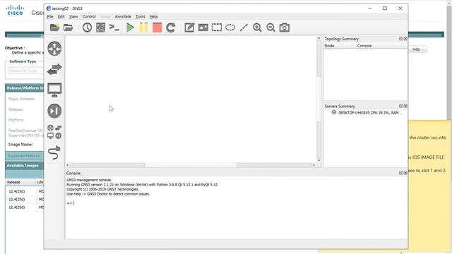
Task: Click the Node column header
Action: point(340,46)
